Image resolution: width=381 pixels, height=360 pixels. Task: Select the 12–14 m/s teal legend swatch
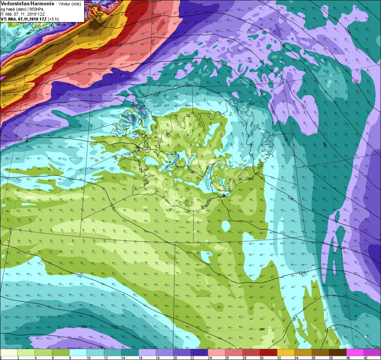click(x=112, y=352)
